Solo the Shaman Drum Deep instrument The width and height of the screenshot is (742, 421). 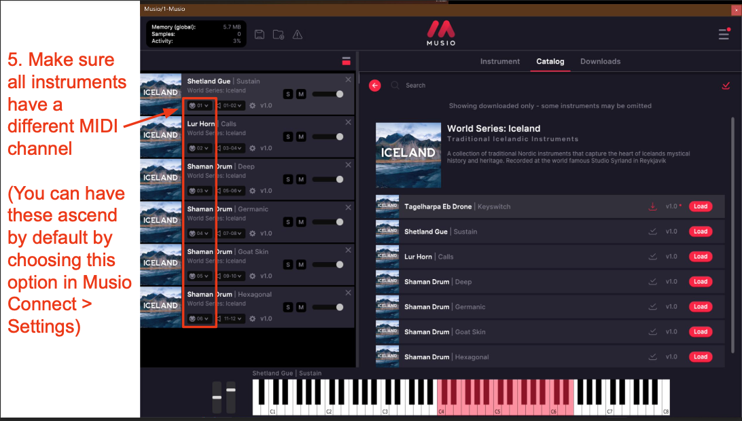point(287,179)
